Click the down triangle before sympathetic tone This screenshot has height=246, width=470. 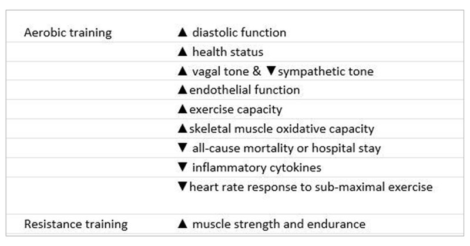click(271, 72)
